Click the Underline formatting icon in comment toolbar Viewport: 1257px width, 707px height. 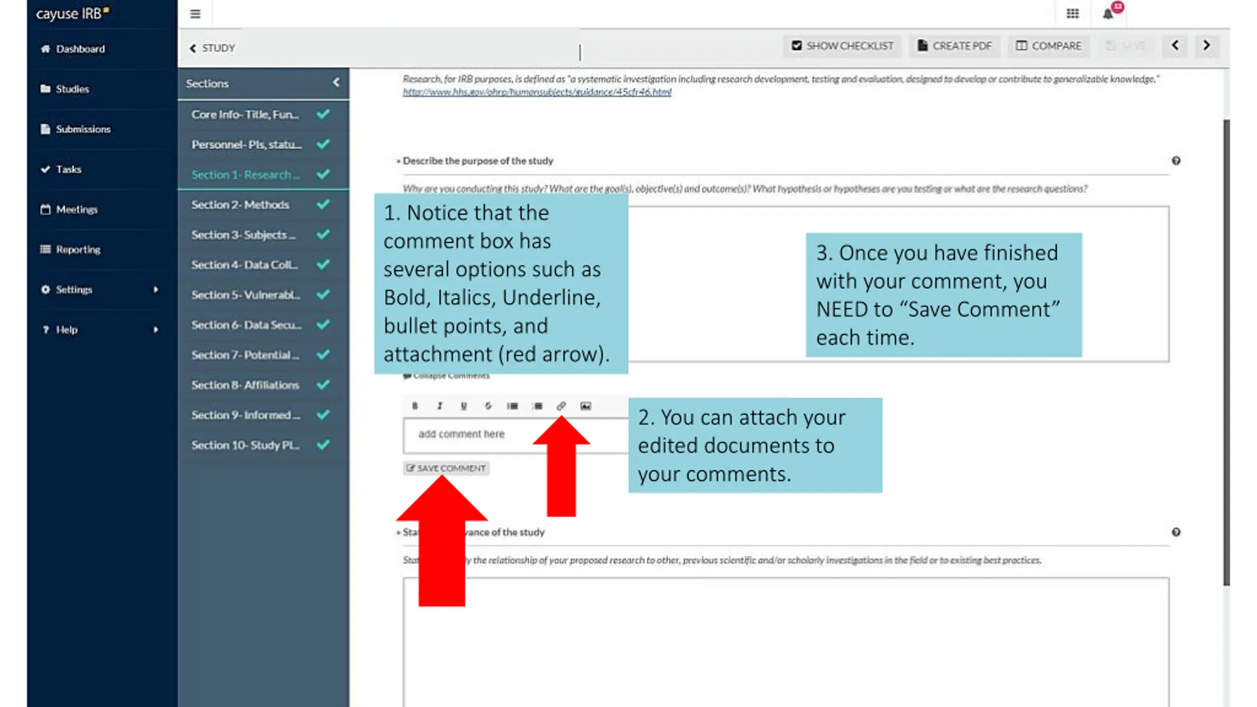click(x=464, y=406)
